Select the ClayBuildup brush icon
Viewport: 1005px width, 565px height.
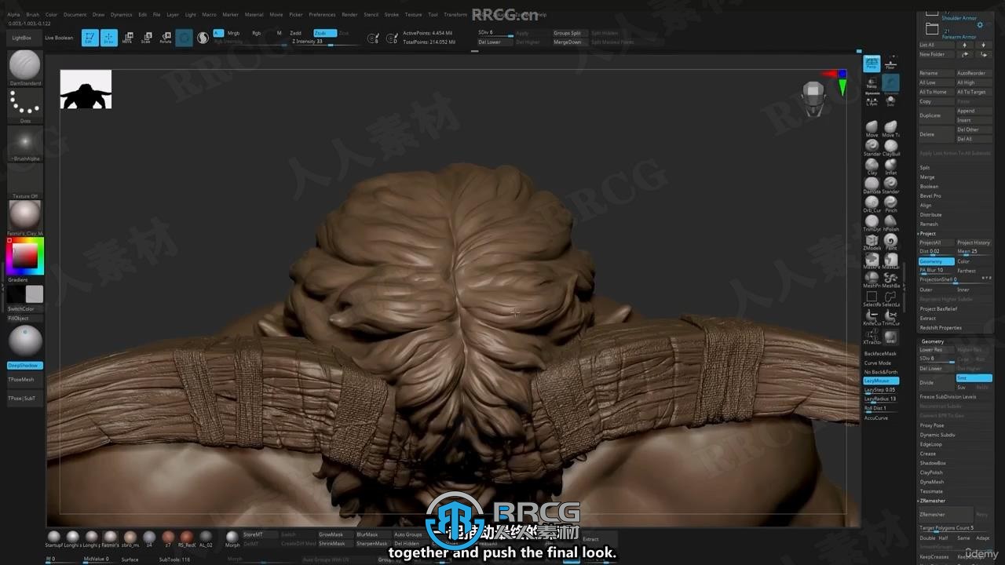click(x=890, y=147)
